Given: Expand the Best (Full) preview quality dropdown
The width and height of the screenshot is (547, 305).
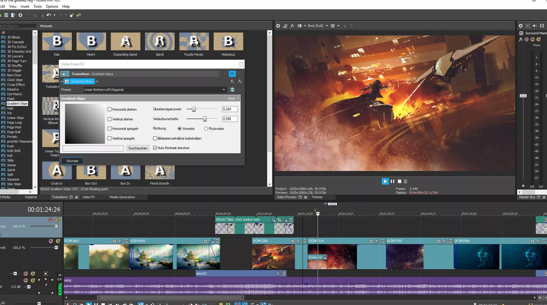Looking at the screenshot, I should (x=326, y=26).
